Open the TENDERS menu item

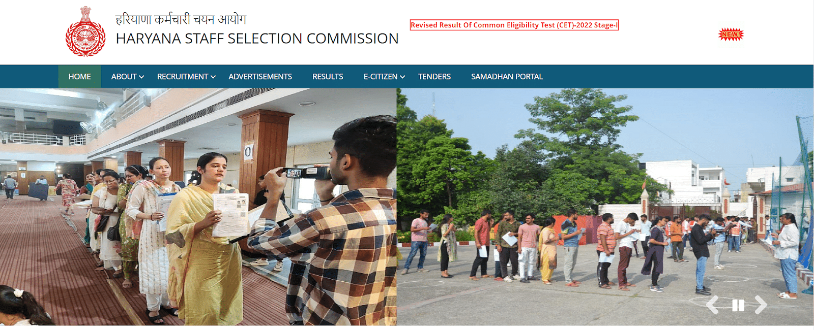tap(434, 77)
